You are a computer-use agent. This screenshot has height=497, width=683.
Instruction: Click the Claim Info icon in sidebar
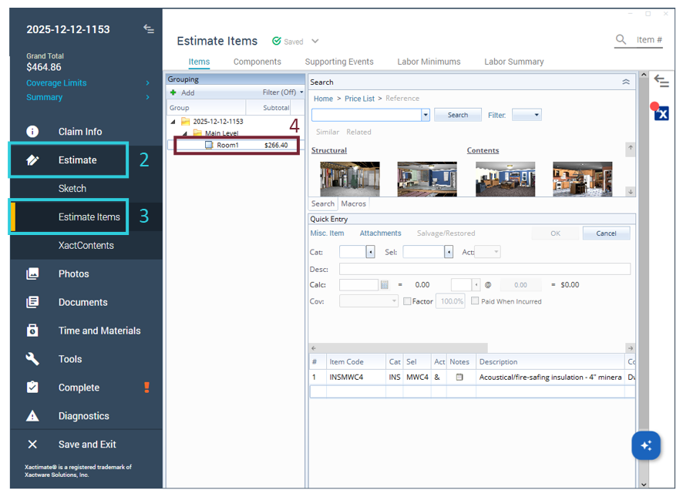click(32, 132)
